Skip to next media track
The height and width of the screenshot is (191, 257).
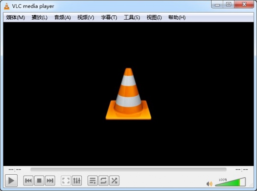[50, 181]
